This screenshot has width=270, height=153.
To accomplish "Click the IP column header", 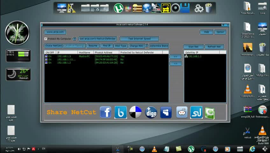I will click(67, 52).
